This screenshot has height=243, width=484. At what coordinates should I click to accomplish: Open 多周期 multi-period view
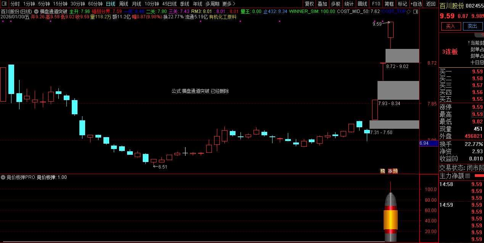click(x=212, y=4)
